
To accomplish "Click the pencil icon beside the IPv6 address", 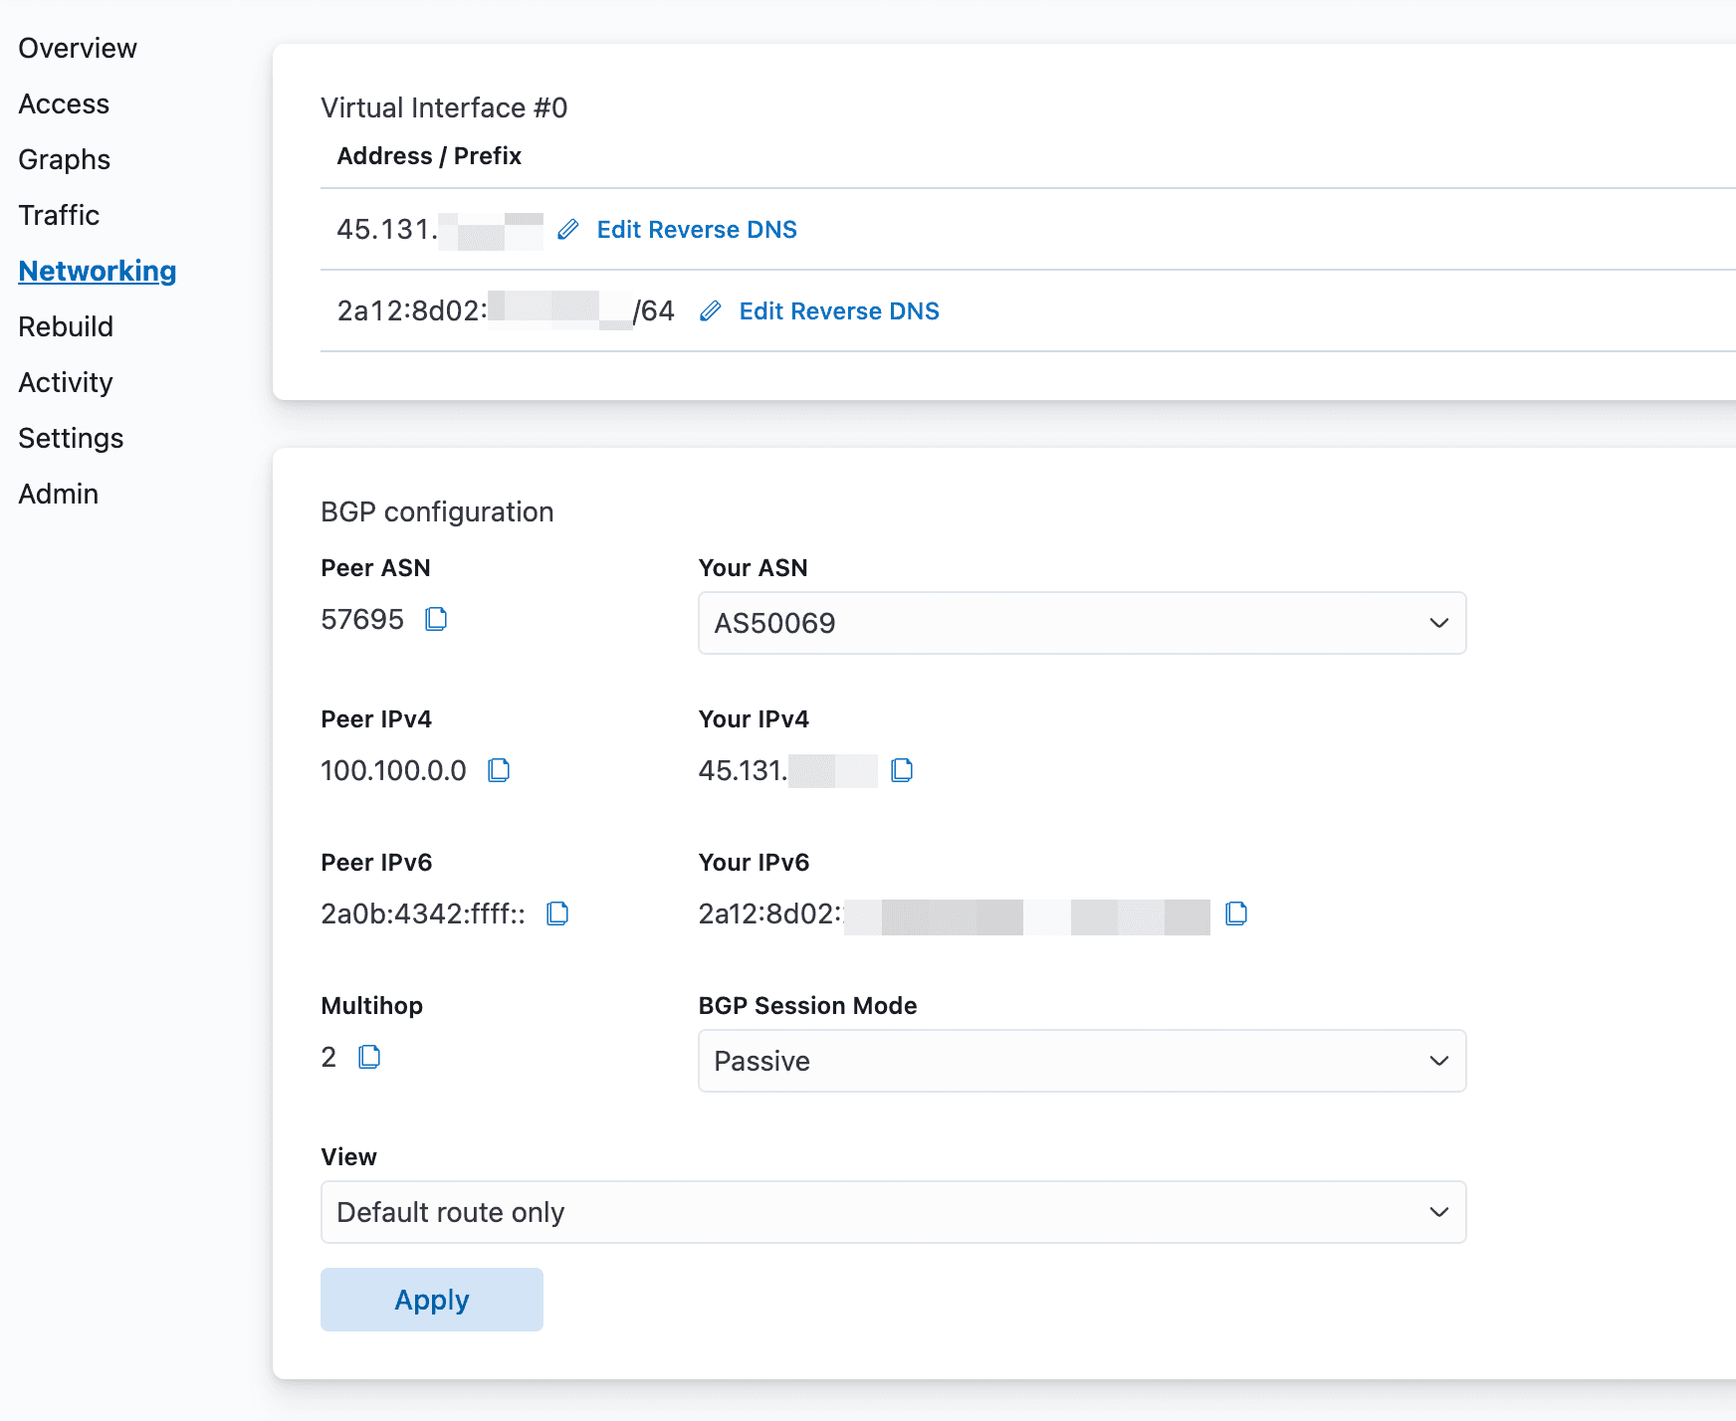I will coord(710,311).
